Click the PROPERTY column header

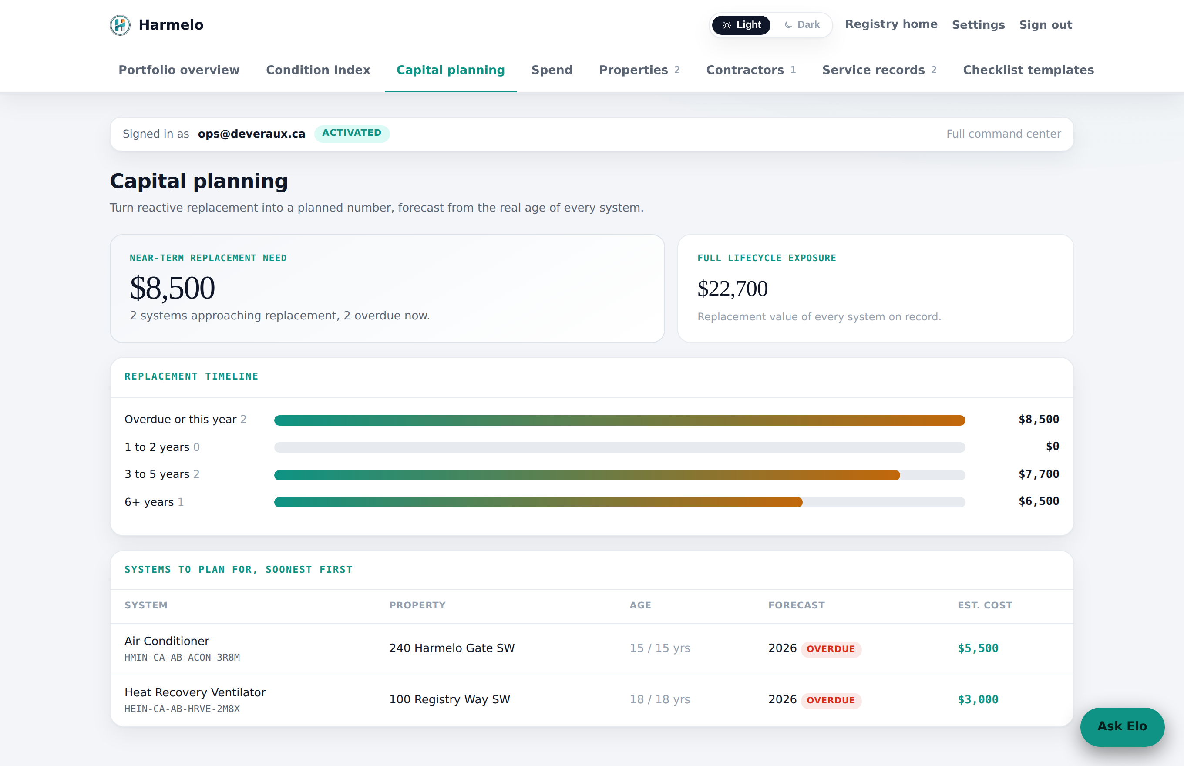(417, 605)
